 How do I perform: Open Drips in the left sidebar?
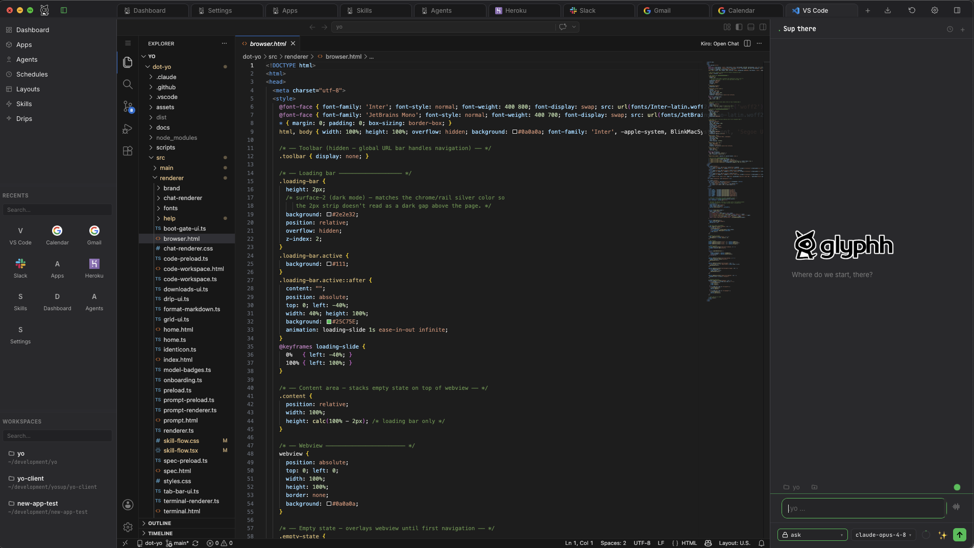coord(24,118)
